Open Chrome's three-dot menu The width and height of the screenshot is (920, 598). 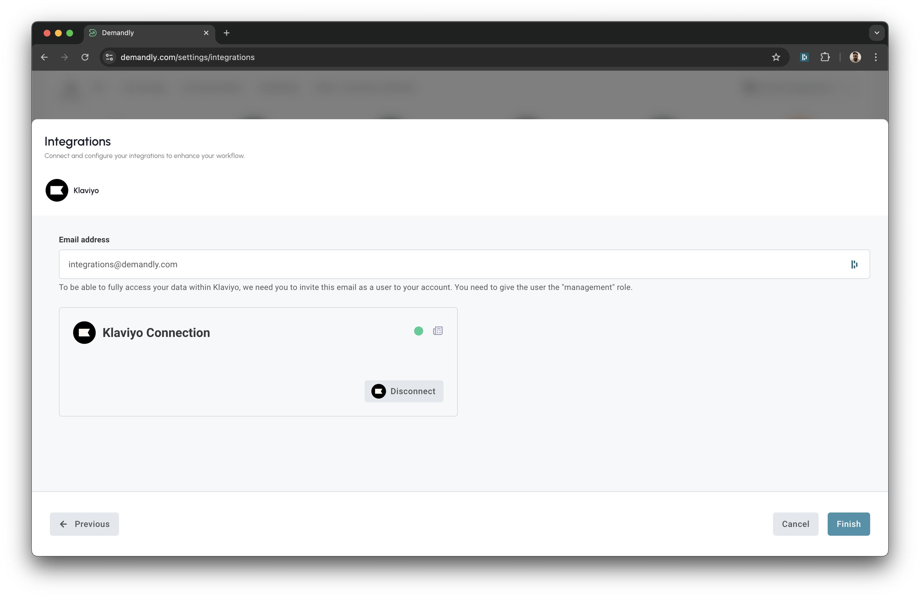click(876, 57)
